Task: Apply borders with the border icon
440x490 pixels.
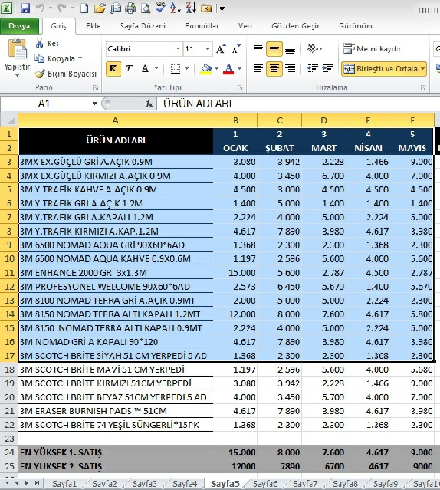Action: pos(176,68)
